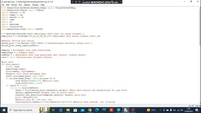
Task: Click the volume speaker tray icon
Action: 182,110
